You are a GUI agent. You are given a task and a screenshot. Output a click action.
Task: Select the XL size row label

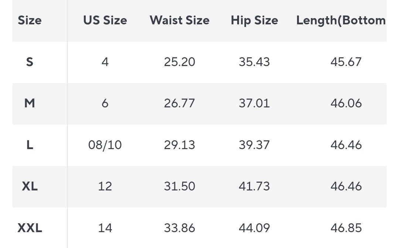pyautogui.click(x=30, y=186)
